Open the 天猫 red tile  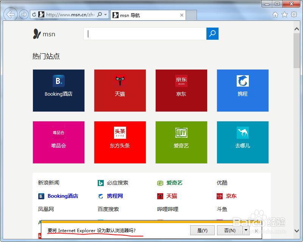tap(120, 90)
